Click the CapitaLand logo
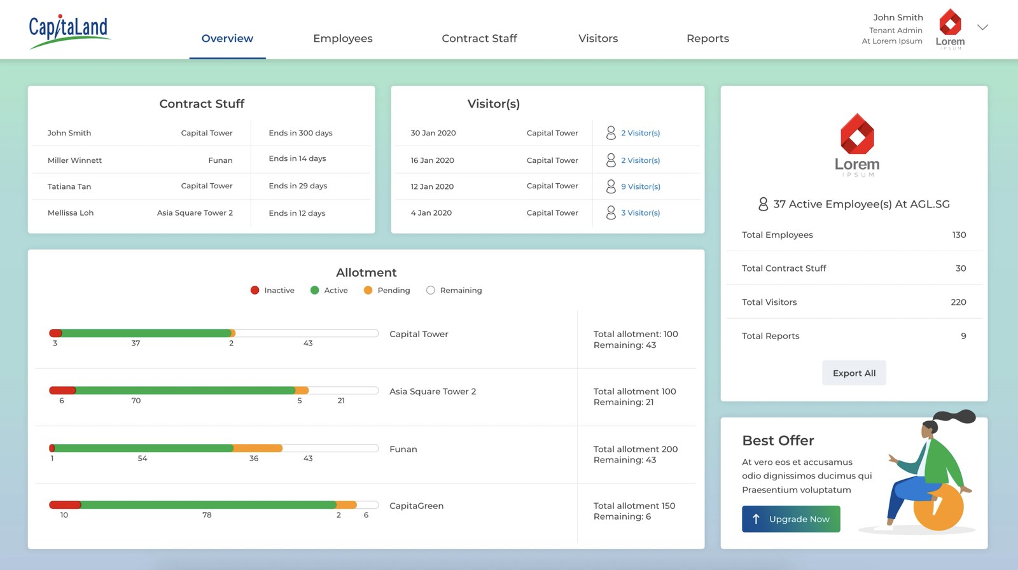Screen dimensions: 1018x570 (69, 31)
